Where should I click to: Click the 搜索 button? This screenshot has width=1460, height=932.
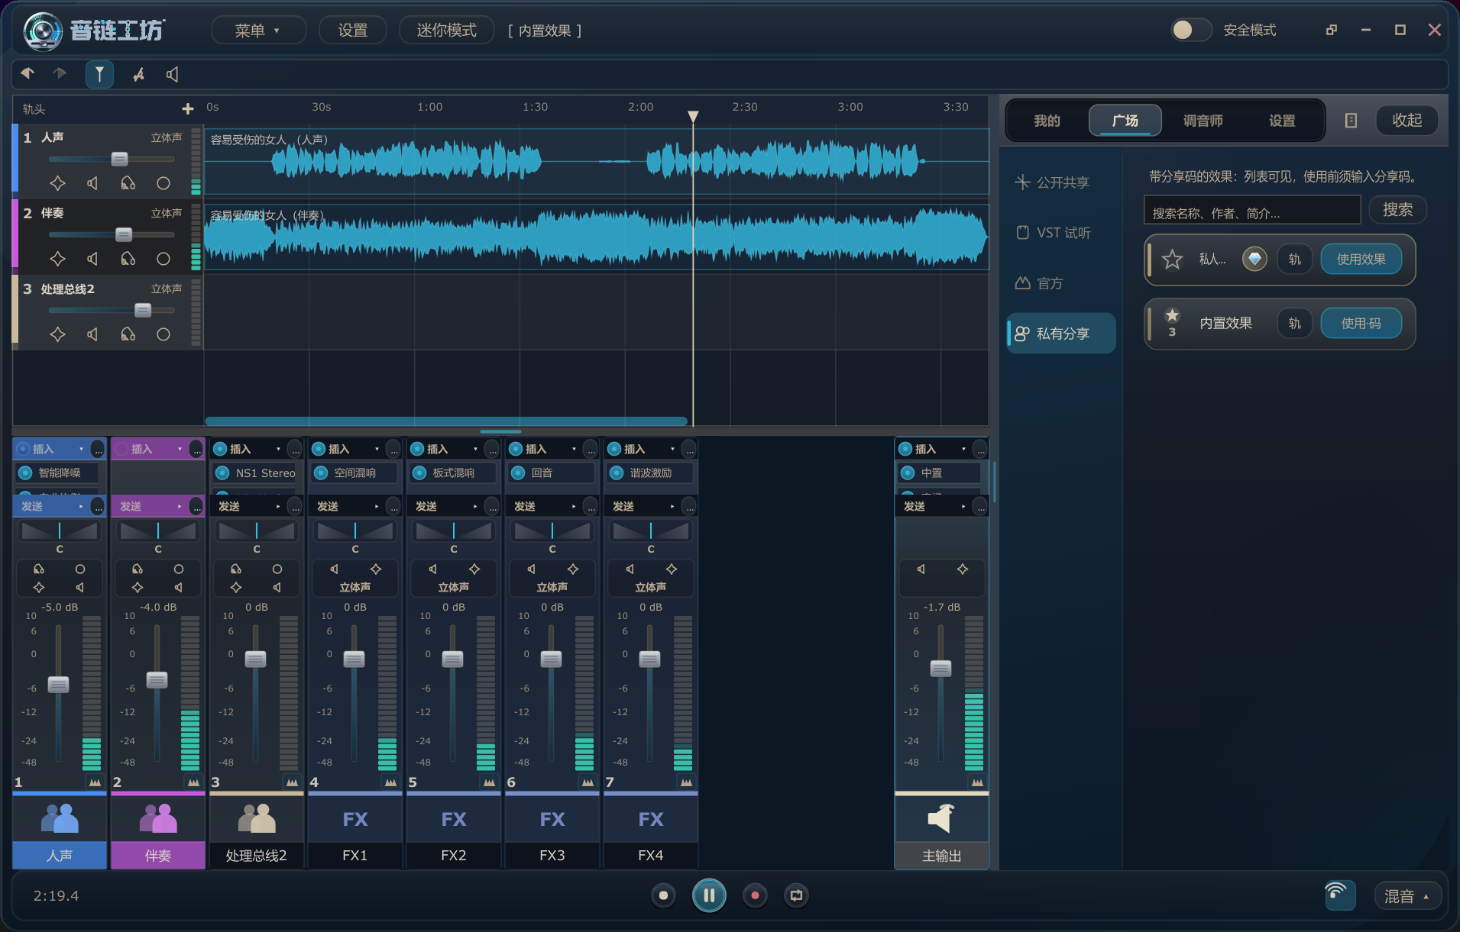click(x=1397, y=210)
